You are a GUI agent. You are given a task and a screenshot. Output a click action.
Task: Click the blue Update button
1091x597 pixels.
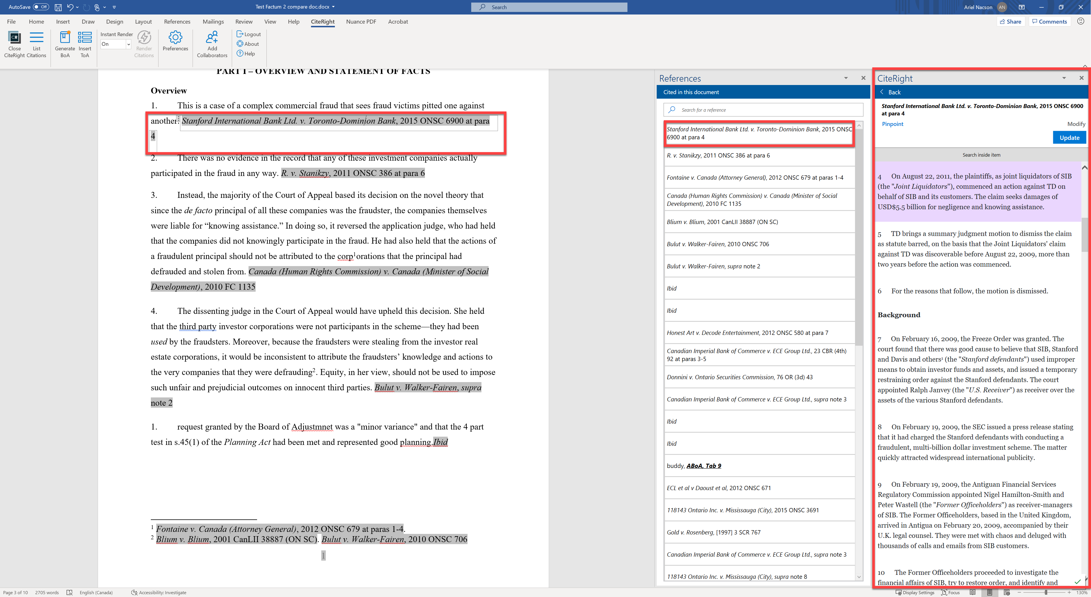(1069, 137)
